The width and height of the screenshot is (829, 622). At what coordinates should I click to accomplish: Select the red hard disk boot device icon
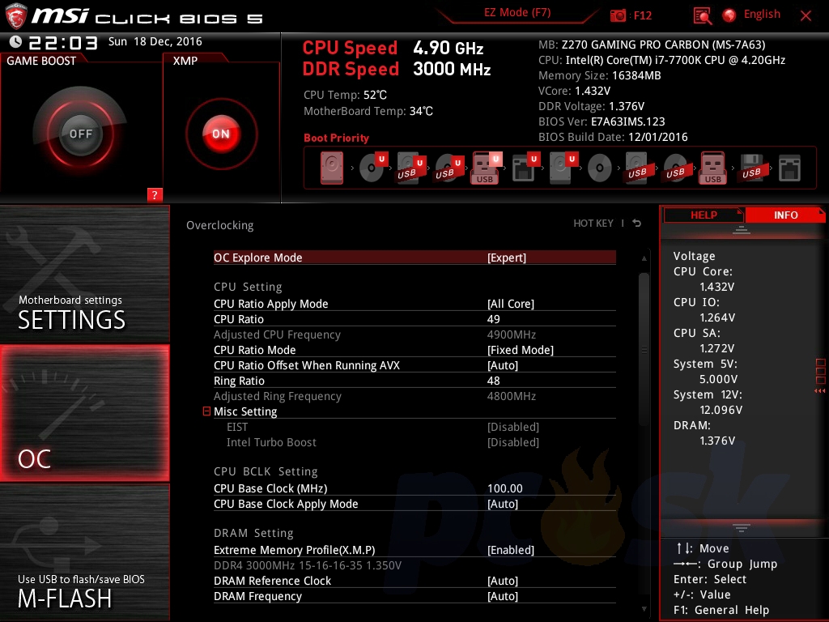(331, 168)
